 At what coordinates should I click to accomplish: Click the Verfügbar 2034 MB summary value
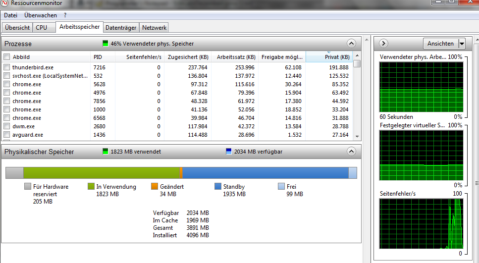[198, 212]
